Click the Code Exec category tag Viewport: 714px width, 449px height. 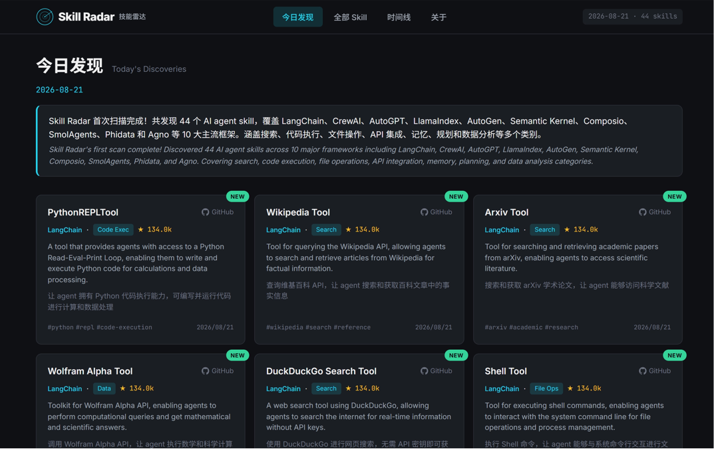click(x=113, y=229)
